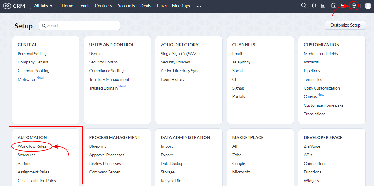Open Territory Management
Image resolution: width=374 pixels, height=186 pixels.
pos(109,79)
